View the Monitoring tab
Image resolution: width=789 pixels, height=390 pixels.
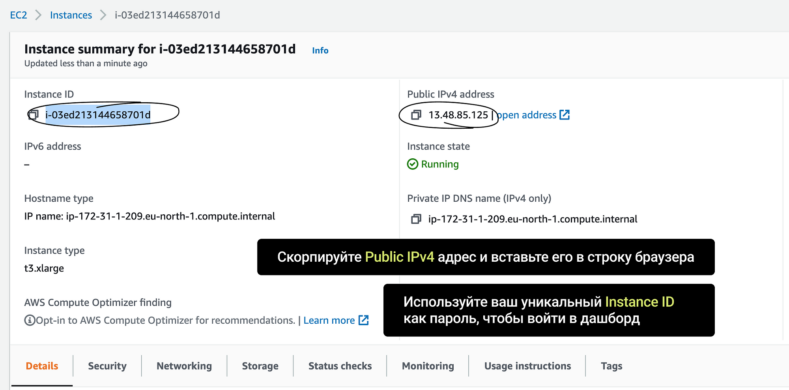428,366
